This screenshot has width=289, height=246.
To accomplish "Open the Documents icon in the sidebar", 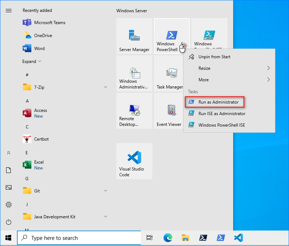I will pos(9,170).
